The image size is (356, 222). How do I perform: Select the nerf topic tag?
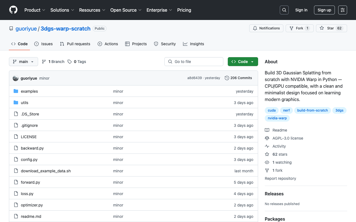(x=286, y=110)
